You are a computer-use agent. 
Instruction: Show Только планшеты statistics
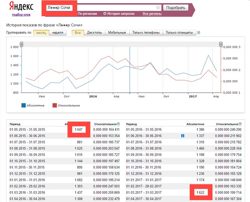(179, 33)
